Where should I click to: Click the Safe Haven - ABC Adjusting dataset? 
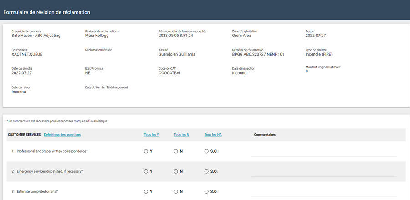(x=36, y=36)
